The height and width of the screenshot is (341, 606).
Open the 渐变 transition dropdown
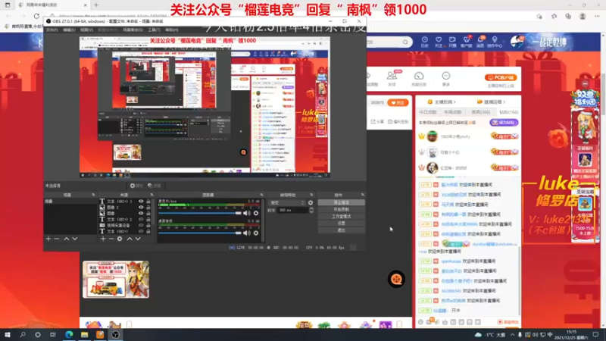click(x=286, y=202)
